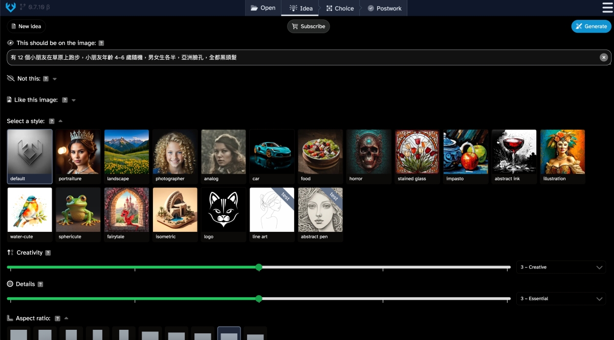Switch to the Choice tab

[x=340, y=8]
